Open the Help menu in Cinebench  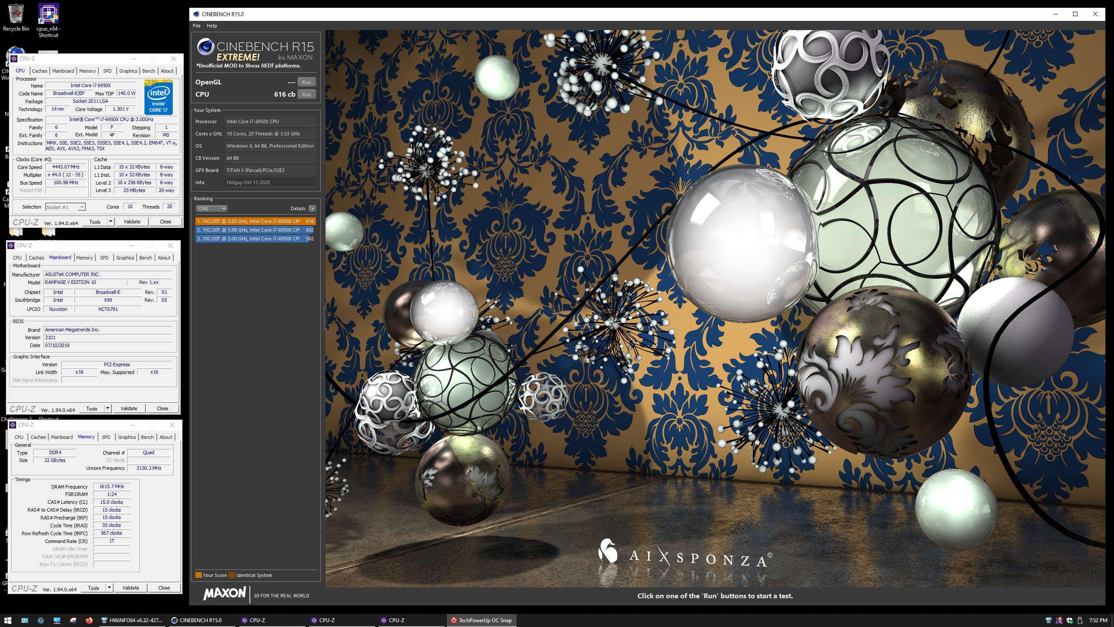(x=212, y=26)
